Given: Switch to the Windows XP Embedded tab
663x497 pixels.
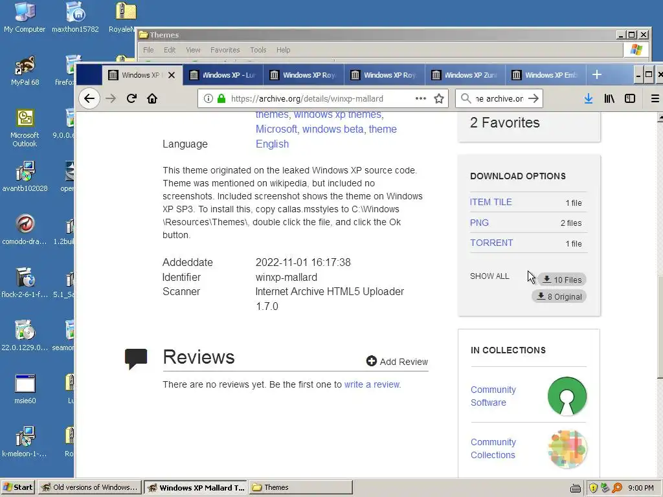Looking at the screenshot, I should tap(545, 75).
